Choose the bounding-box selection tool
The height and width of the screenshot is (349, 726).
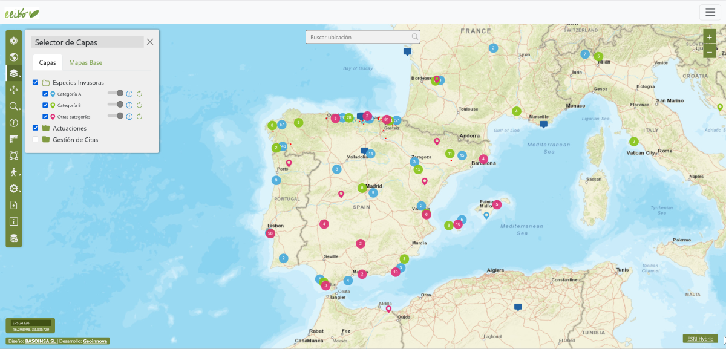(x=13, y=155)
